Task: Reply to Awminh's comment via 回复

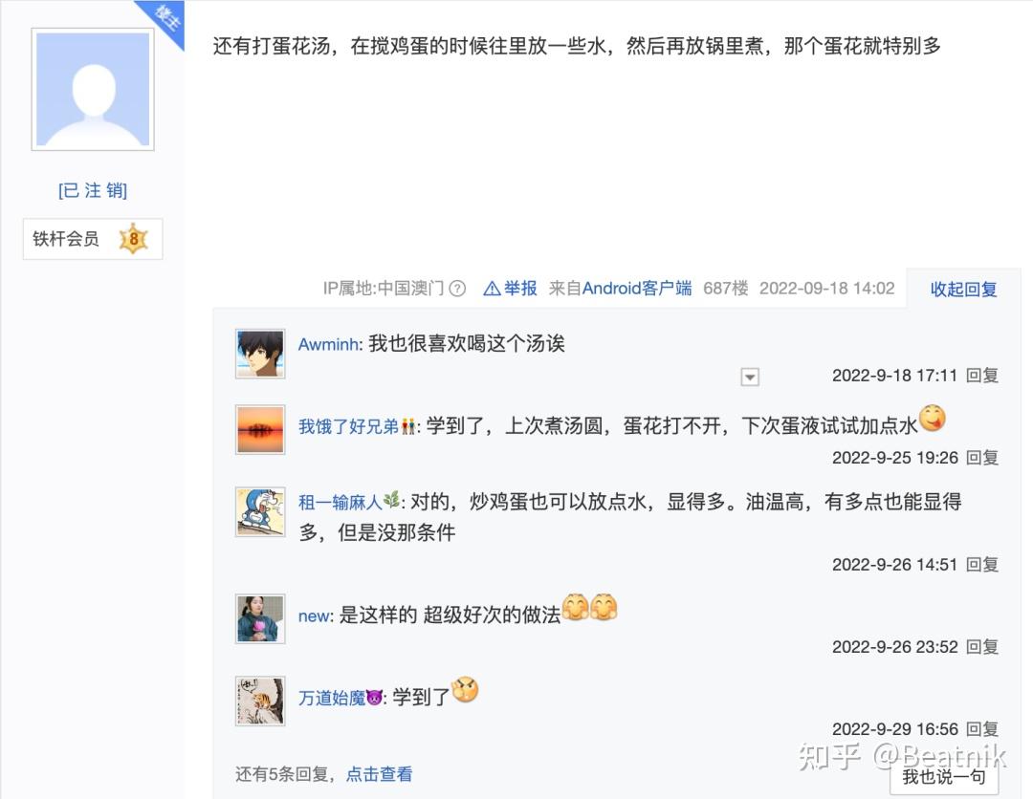Action: point(982,376)
